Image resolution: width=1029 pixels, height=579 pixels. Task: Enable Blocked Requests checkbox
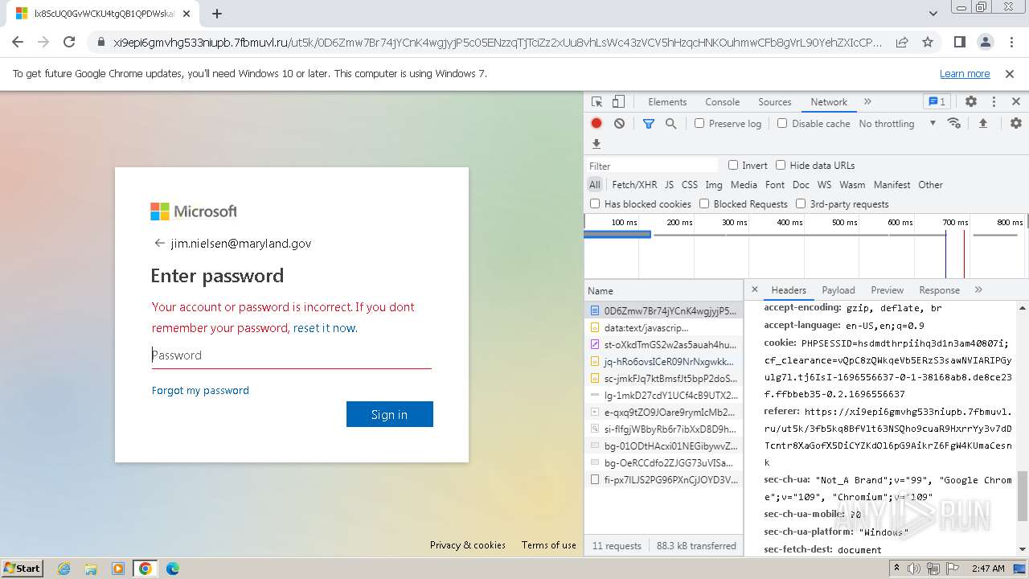click(x=704, y=203)
